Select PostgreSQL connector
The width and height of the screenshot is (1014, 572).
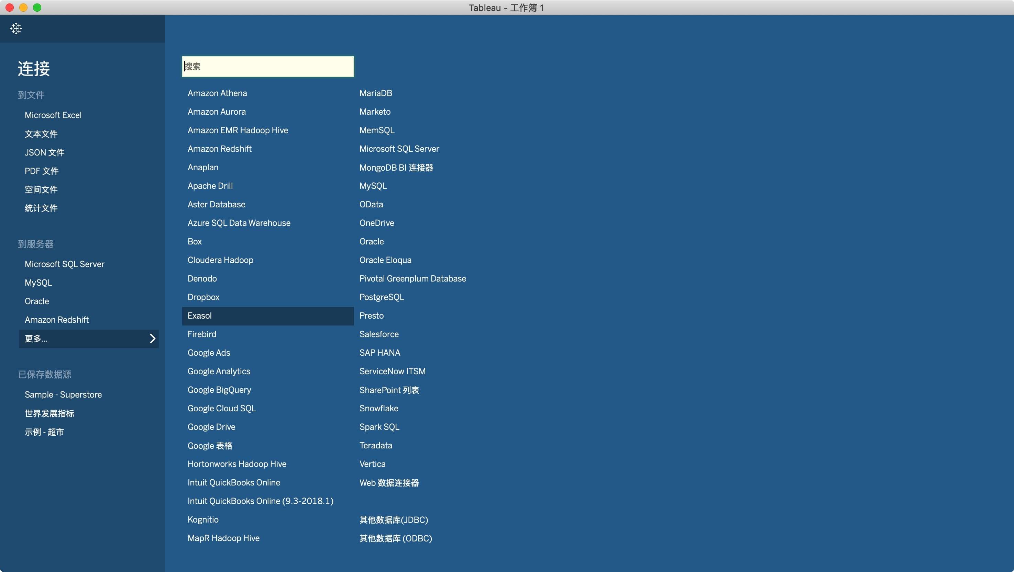(x=382, y=297)
